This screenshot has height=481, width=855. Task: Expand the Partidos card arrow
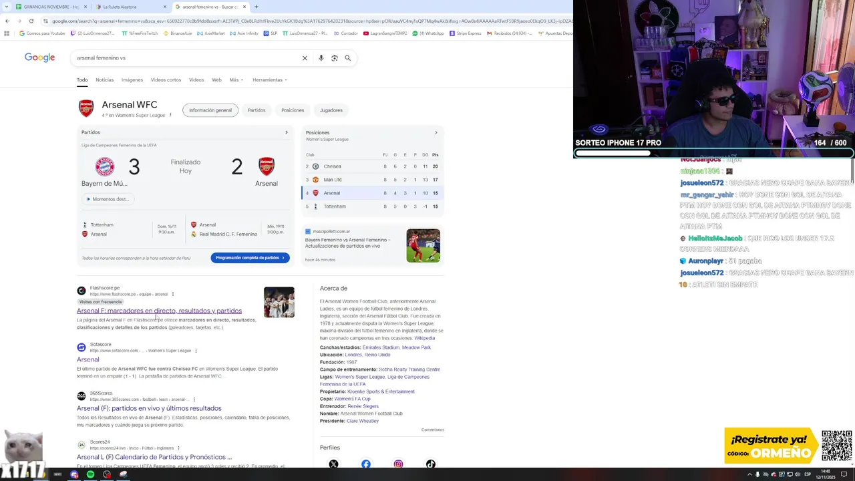point(287,132)
